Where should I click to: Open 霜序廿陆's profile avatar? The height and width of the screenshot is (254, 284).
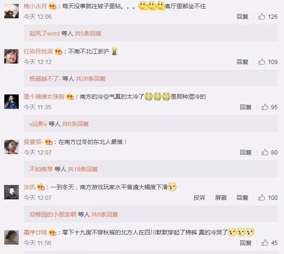11,237
